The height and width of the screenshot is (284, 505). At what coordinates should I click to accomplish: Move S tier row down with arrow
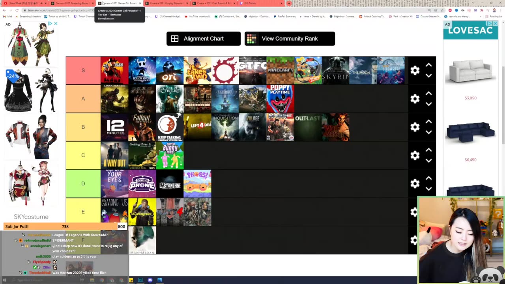429,75
